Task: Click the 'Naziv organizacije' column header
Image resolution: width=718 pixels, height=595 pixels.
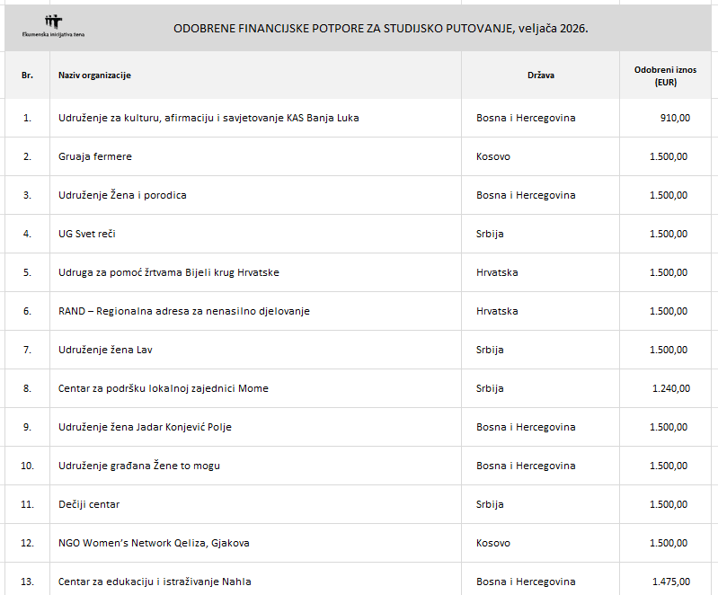Action: (94, 75)
